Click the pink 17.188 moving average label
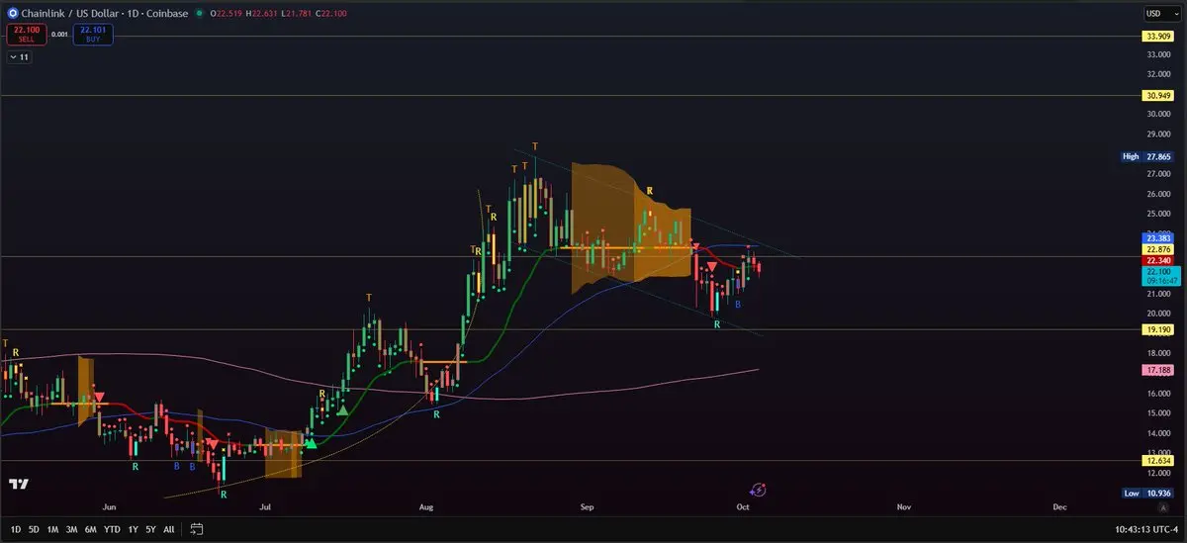The width and height of the screenshot is (1187, 543). [1157, 369]
